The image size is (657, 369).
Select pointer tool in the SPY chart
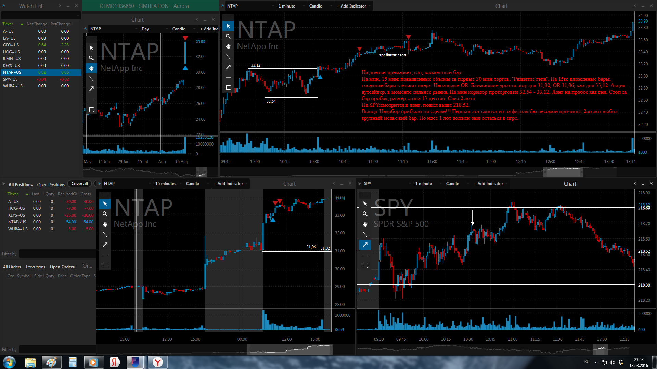tap(365, 204)
